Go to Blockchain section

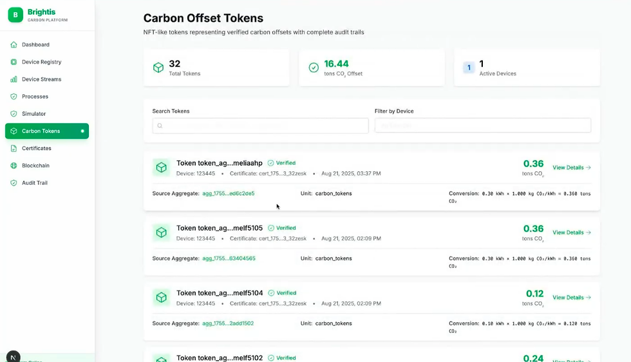click(x=47, y=166)
